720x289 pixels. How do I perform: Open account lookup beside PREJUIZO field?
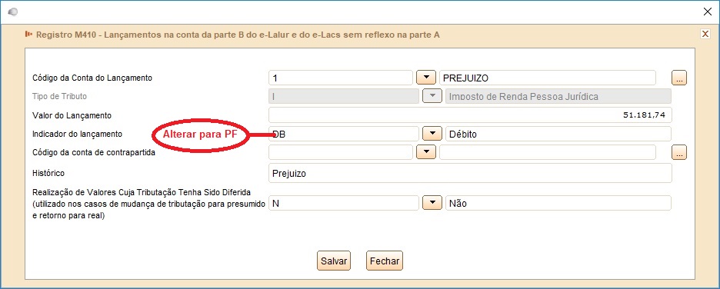coord(679,78)
